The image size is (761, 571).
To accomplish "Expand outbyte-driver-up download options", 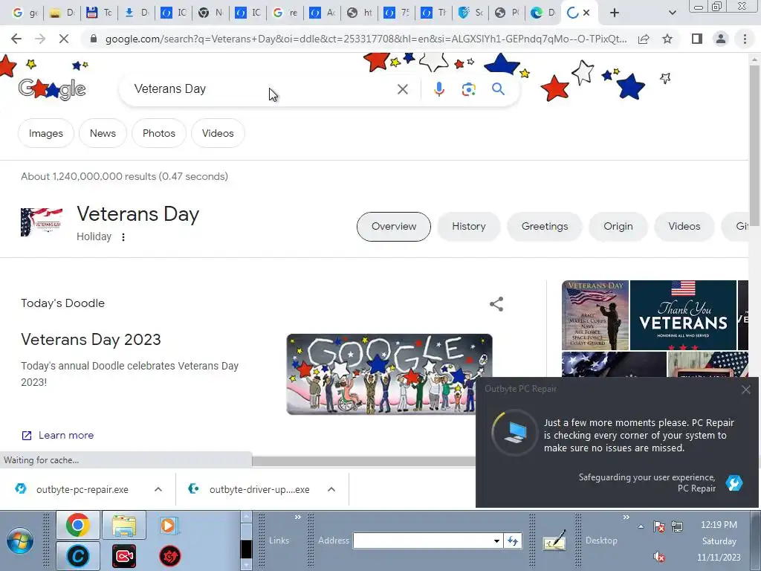I will click(x=331, y=489).
